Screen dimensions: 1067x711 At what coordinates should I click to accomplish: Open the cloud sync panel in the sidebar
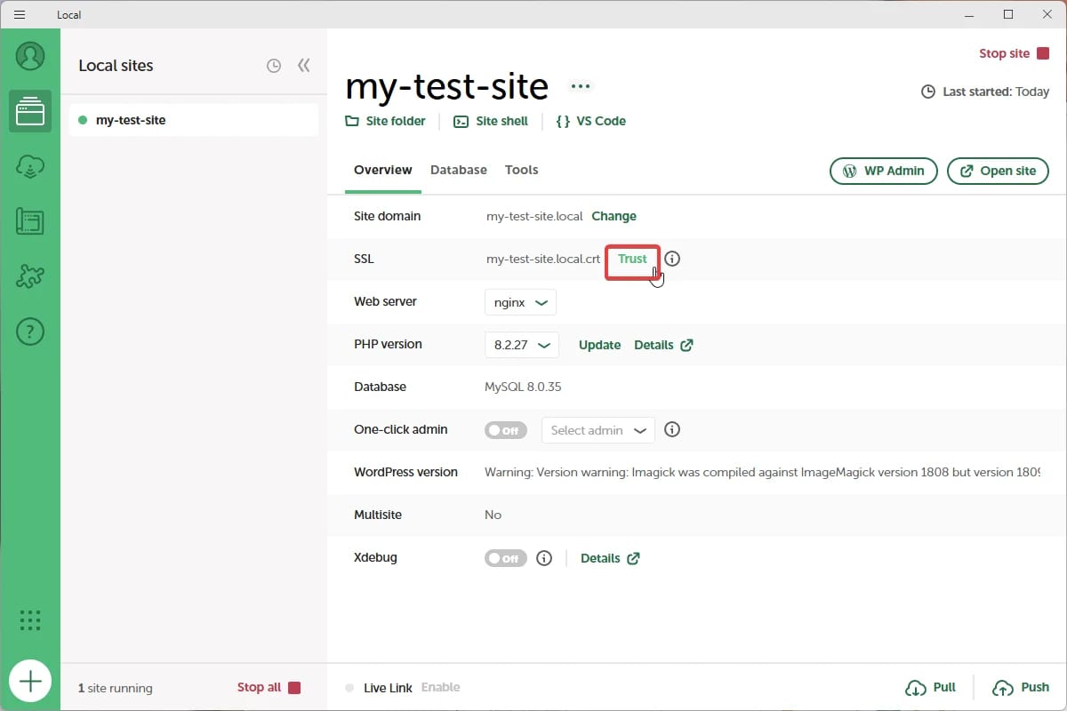30,166
